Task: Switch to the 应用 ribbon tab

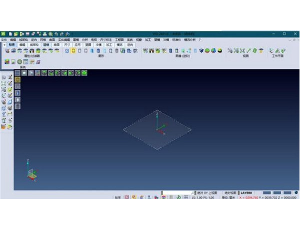Action: pos(77,45)
